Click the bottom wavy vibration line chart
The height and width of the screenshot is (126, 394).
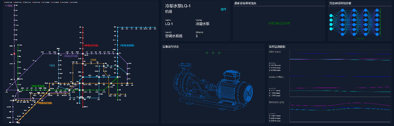pyautogui.click(x=340, y=111)
